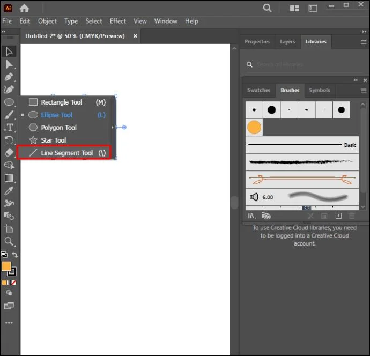Open the Select menu

[x=94, y=21]
